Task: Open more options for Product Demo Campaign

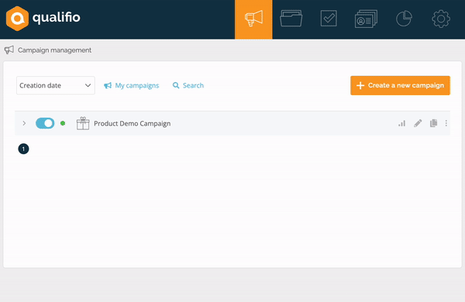Action: pos(446,123)
